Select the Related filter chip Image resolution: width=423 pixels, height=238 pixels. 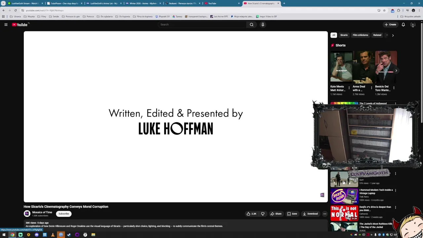[377, 35]
